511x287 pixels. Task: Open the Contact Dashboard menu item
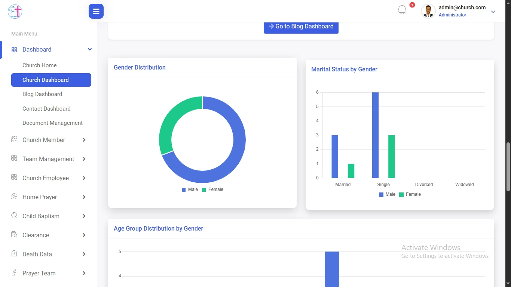coord(46,108)
